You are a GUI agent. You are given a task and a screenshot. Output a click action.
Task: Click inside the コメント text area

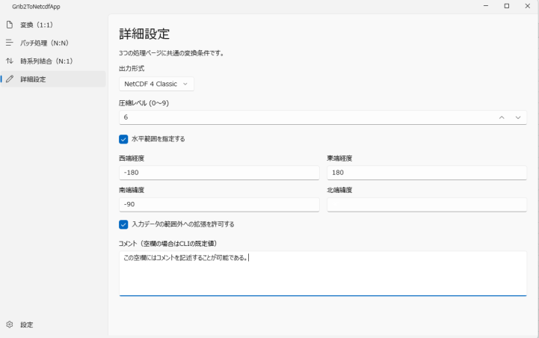(323, 274)
